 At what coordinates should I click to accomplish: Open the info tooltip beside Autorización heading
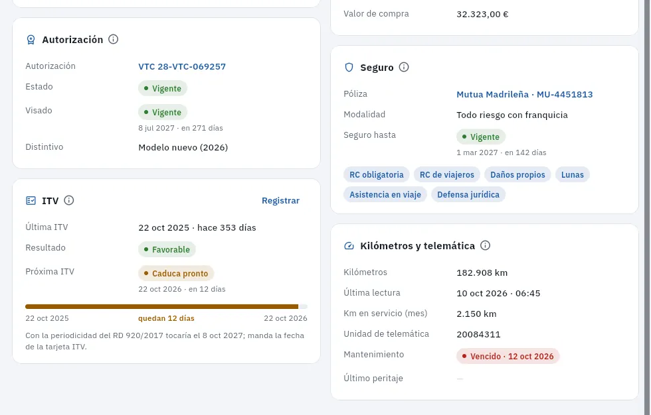pyautogui.click(x=114, y=39)
